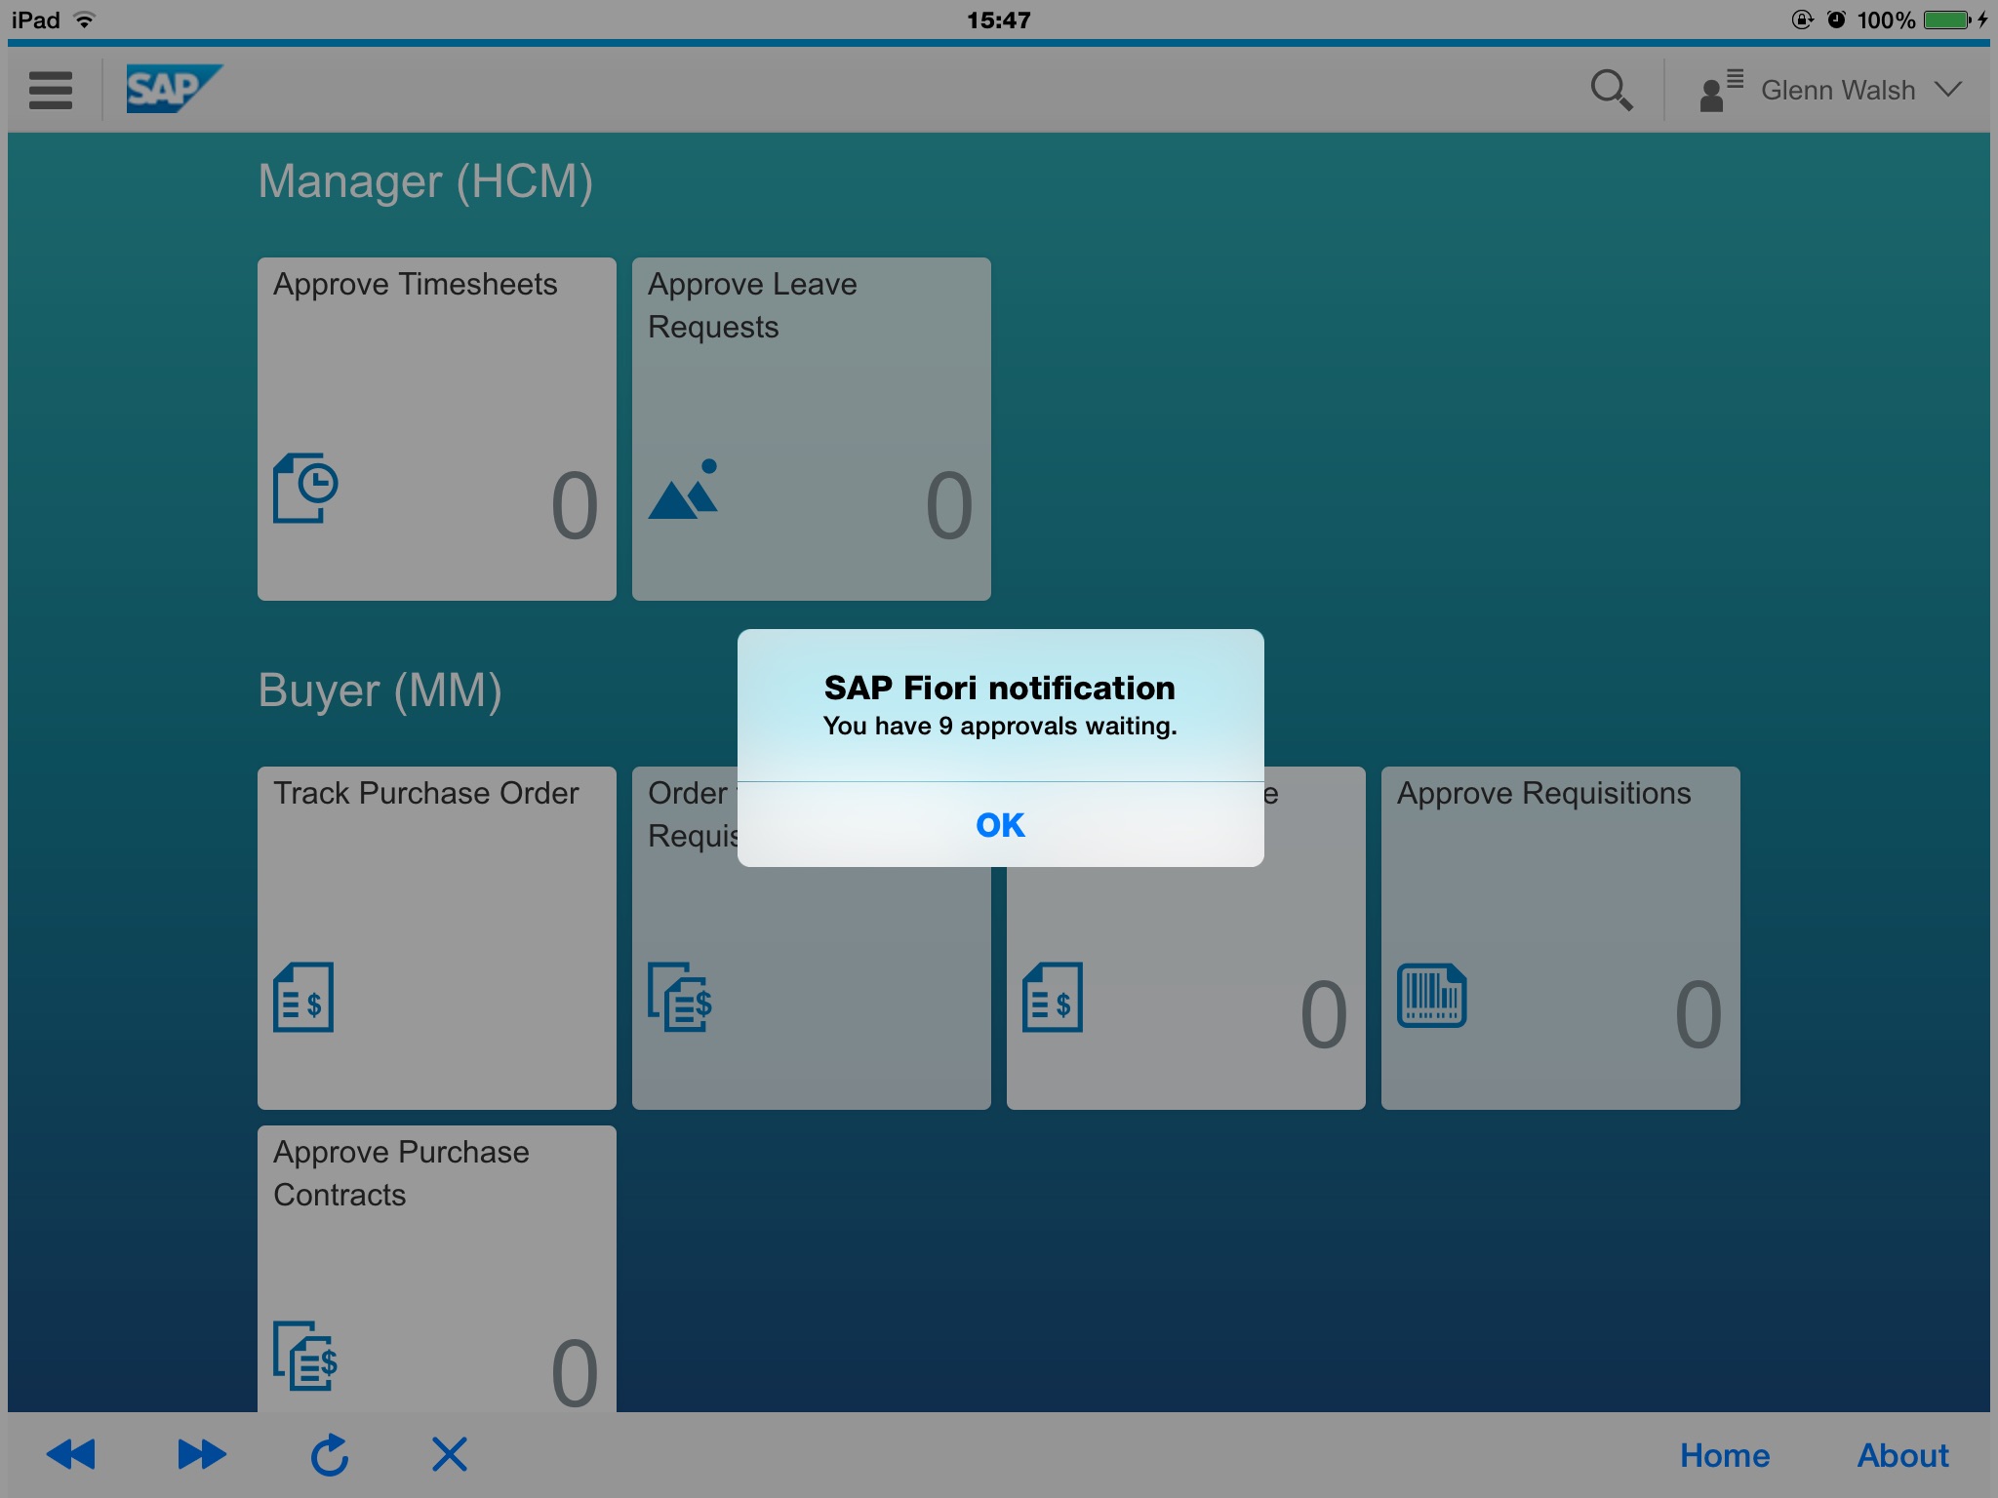Click the SAP logo

(x=173, y=89)
